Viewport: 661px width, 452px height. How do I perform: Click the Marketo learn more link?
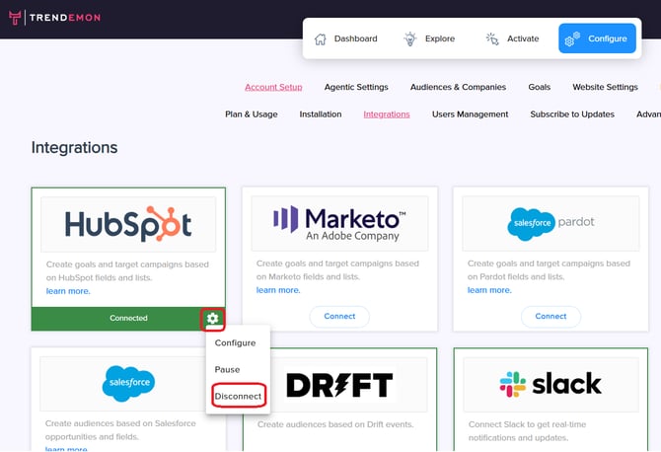pyautogui.click(x=278, y=290)
